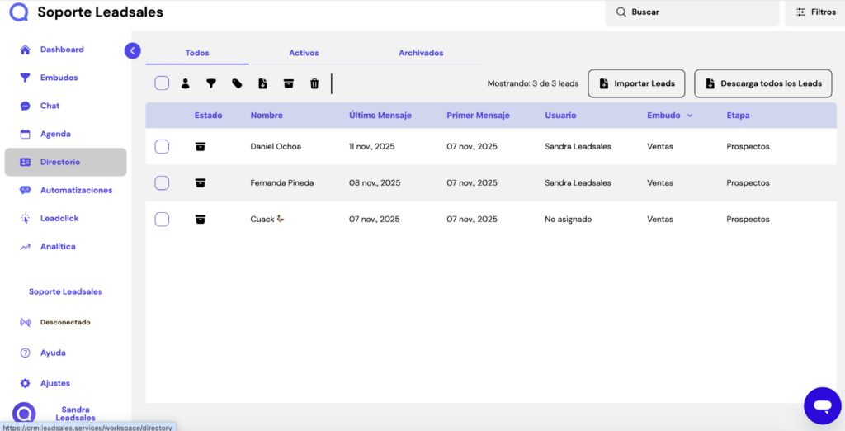Click Descarga todos los Leads button

[x=762, y=83]
